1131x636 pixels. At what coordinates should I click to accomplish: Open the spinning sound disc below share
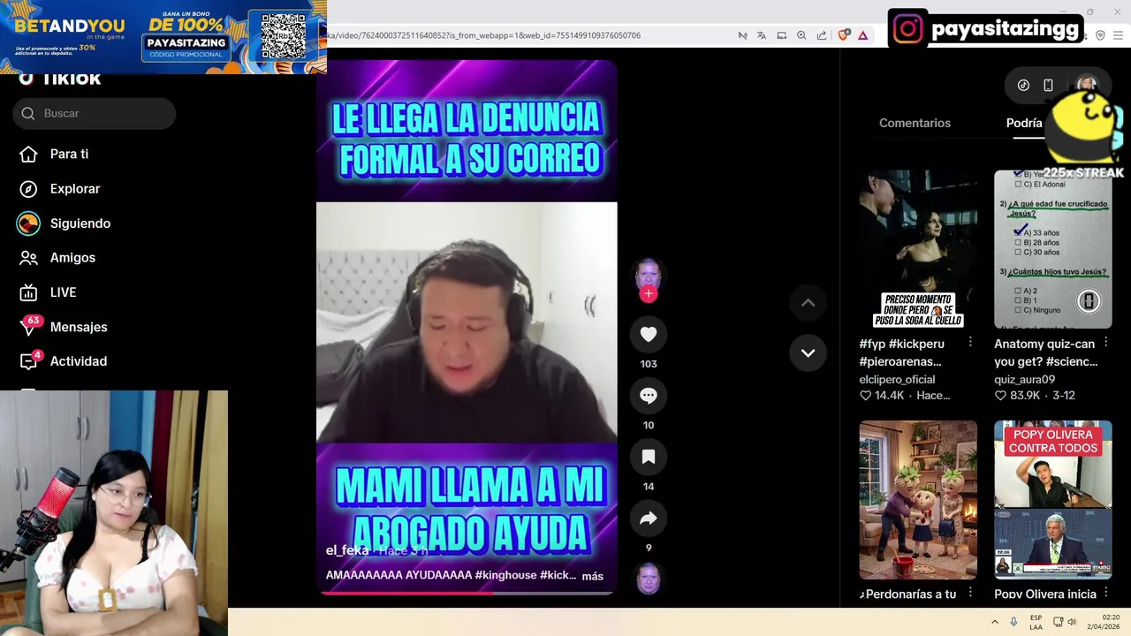tap(649, 579)
